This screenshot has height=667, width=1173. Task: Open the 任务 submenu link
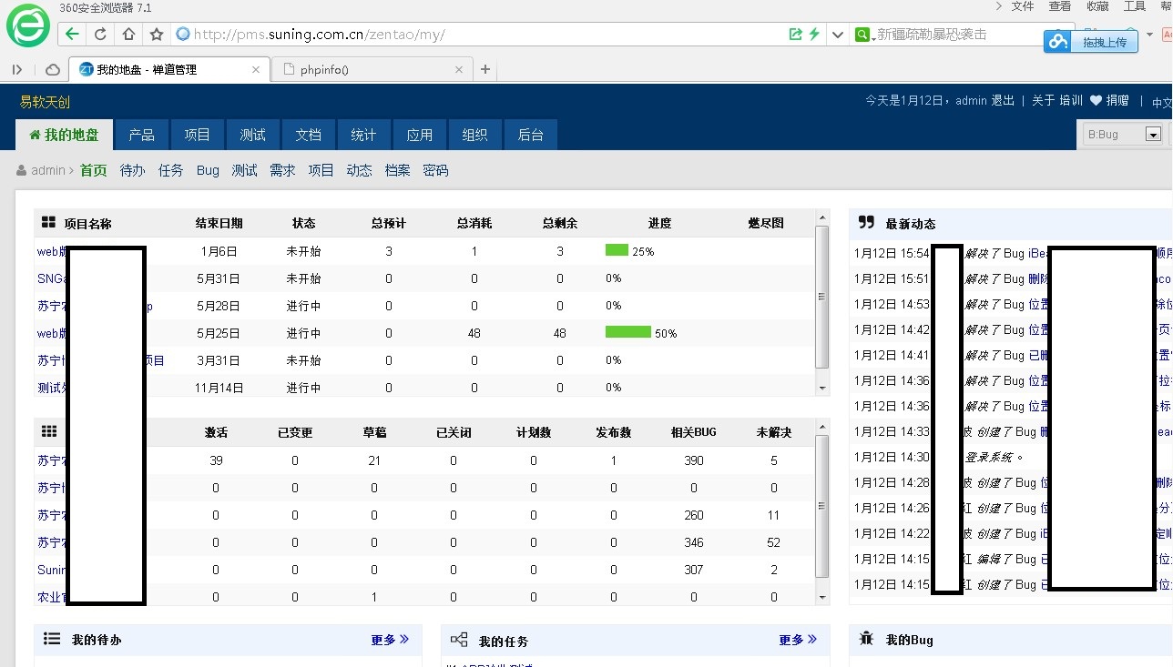170,170
